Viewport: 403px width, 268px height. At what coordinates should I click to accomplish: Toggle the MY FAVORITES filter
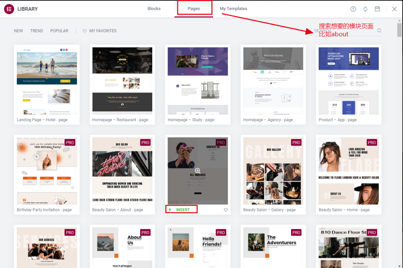[99, 31]
